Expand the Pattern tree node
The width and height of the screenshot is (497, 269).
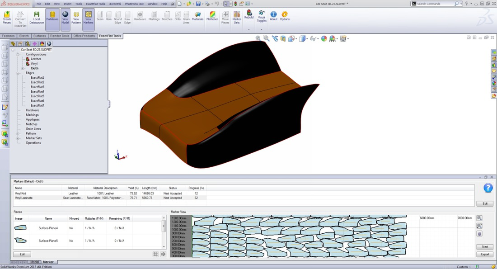[x=18, y=133]
